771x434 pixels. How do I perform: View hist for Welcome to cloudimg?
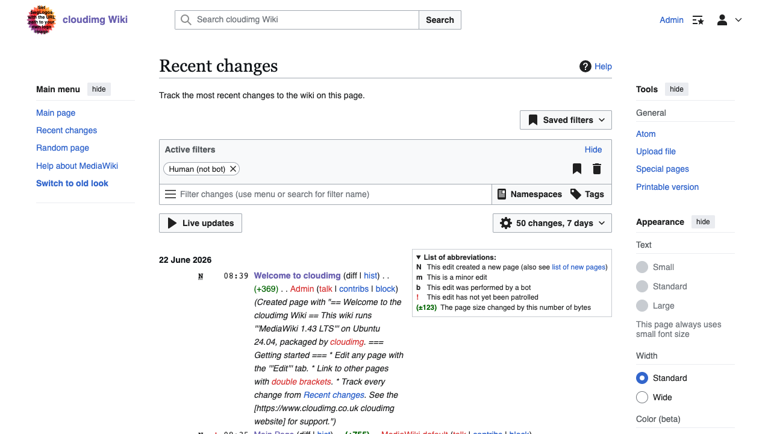click(x=370, y=275)
